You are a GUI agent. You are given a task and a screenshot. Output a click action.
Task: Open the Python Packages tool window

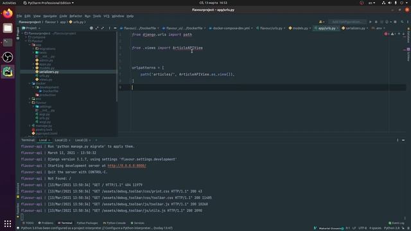coord(87,223)
